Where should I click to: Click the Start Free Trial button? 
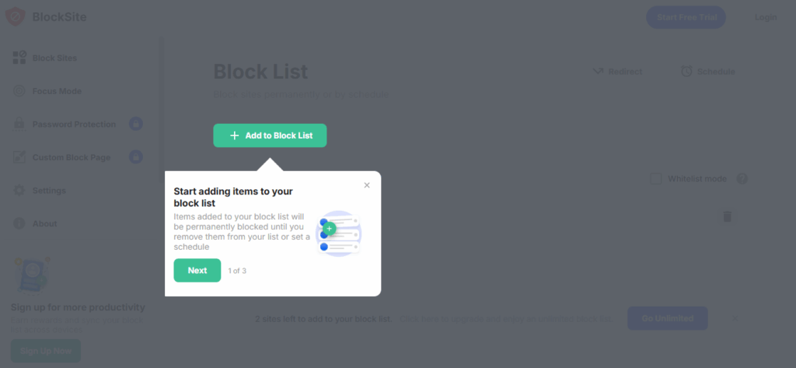click(x=686, y=17)
